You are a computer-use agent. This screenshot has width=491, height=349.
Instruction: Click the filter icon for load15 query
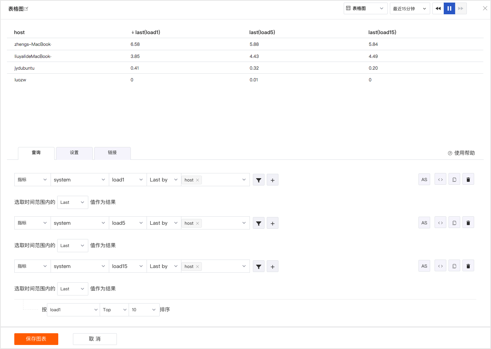tap(259, 267)
